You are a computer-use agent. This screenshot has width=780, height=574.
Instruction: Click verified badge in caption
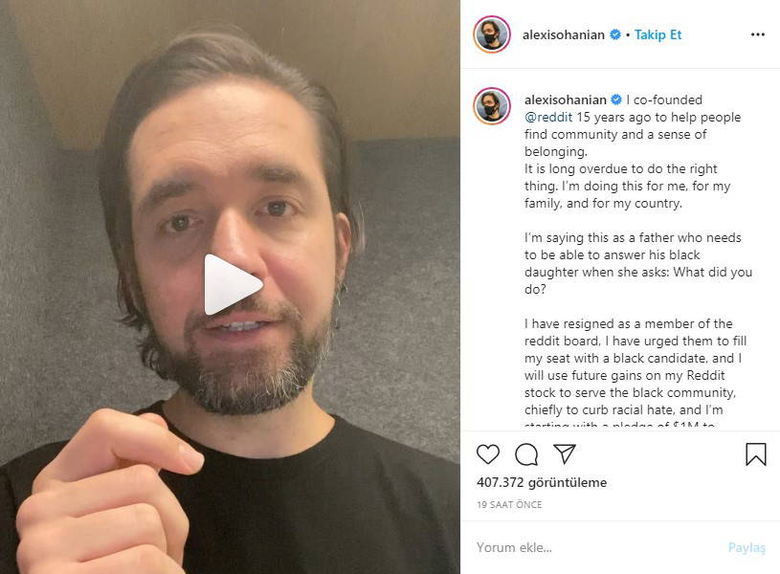[616, 99]
